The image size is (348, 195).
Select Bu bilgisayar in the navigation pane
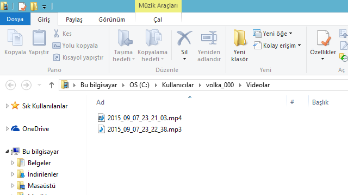coord(40,152)
